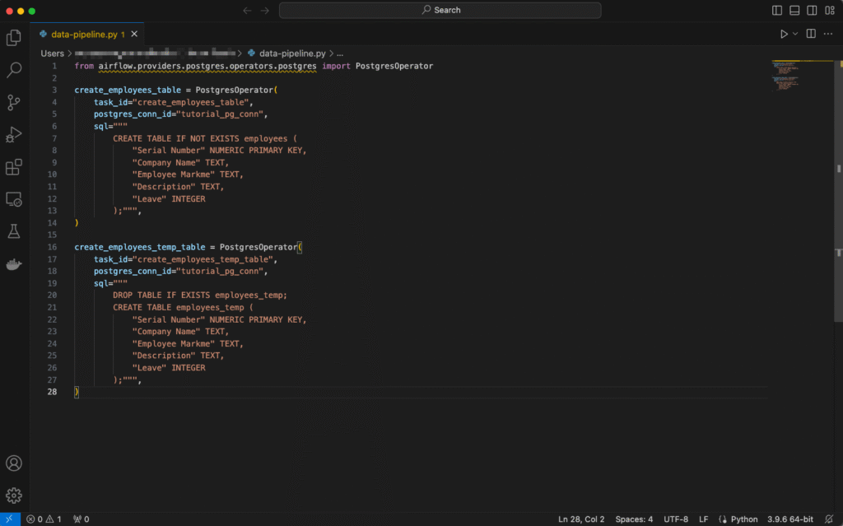Toggle secondary side bar visibility

point(812,10)
